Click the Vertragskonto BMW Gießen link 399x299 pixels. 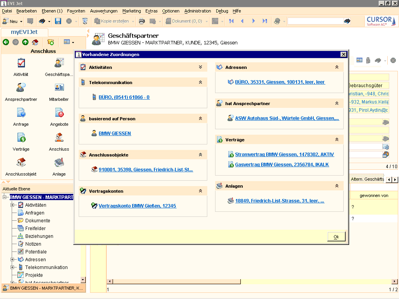[x=137, y=206]
